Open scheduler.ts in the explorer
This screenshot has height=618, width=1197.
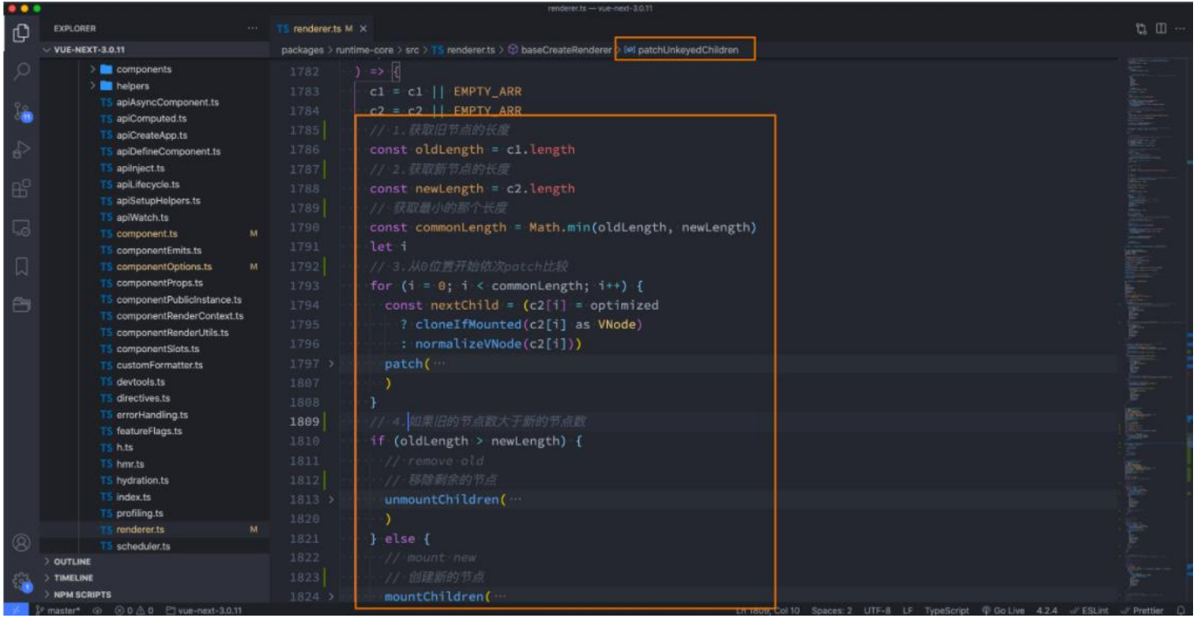point(142,546)
